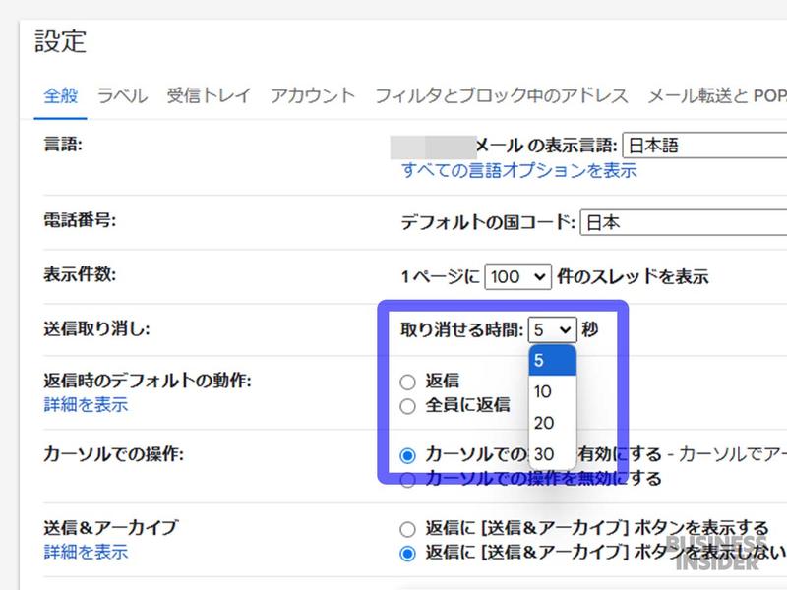Viewport: 787px width, 590px height.
Task: Switch to the 受信トレイ tab
Action: (209, 95)
